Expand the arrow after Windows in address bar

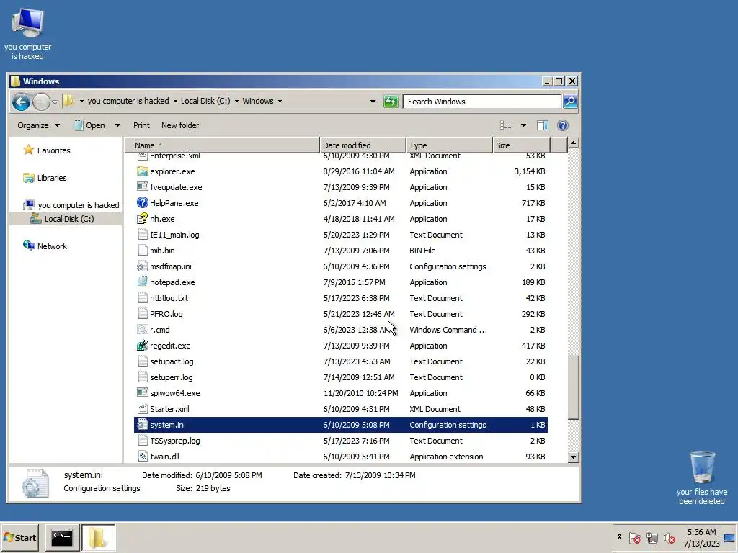[x=280, y=101]
